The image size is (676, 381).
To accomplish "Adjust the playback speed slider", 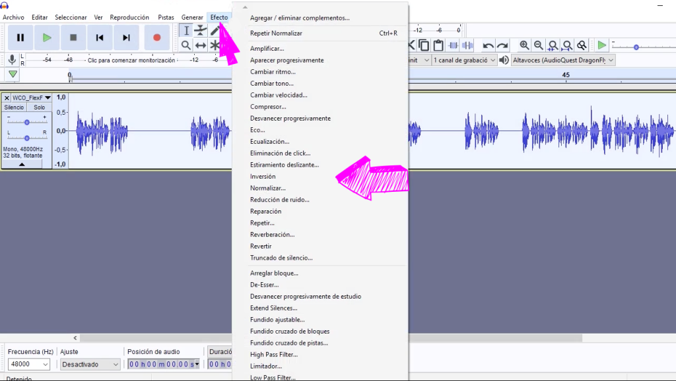I will click(636, 47).
